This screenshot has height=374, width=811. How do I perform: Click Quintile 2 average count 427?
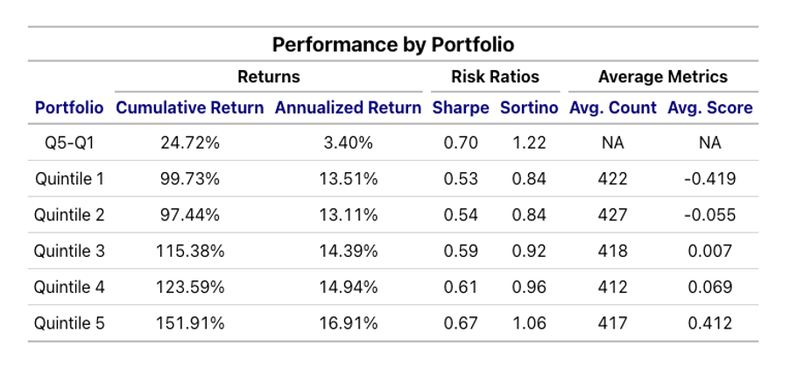coord(613,216)
